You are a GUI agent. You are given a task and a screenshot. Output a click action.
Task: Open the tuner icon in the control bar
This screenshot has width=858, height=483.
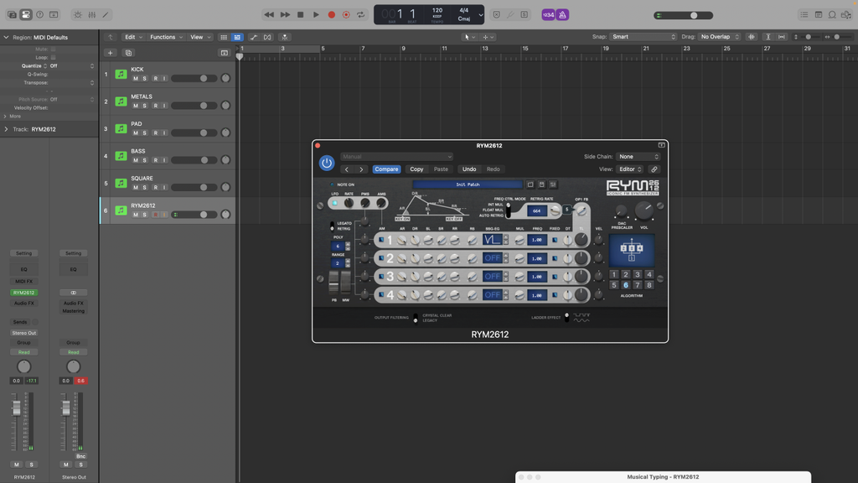pyautogui.click(x=510, y=14)
